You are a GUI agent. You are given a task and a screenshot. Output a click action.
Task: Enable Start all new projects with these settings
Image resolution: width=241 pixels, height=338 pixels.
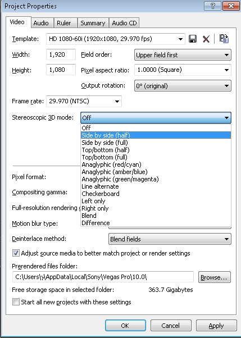click(x=16, y=302)
